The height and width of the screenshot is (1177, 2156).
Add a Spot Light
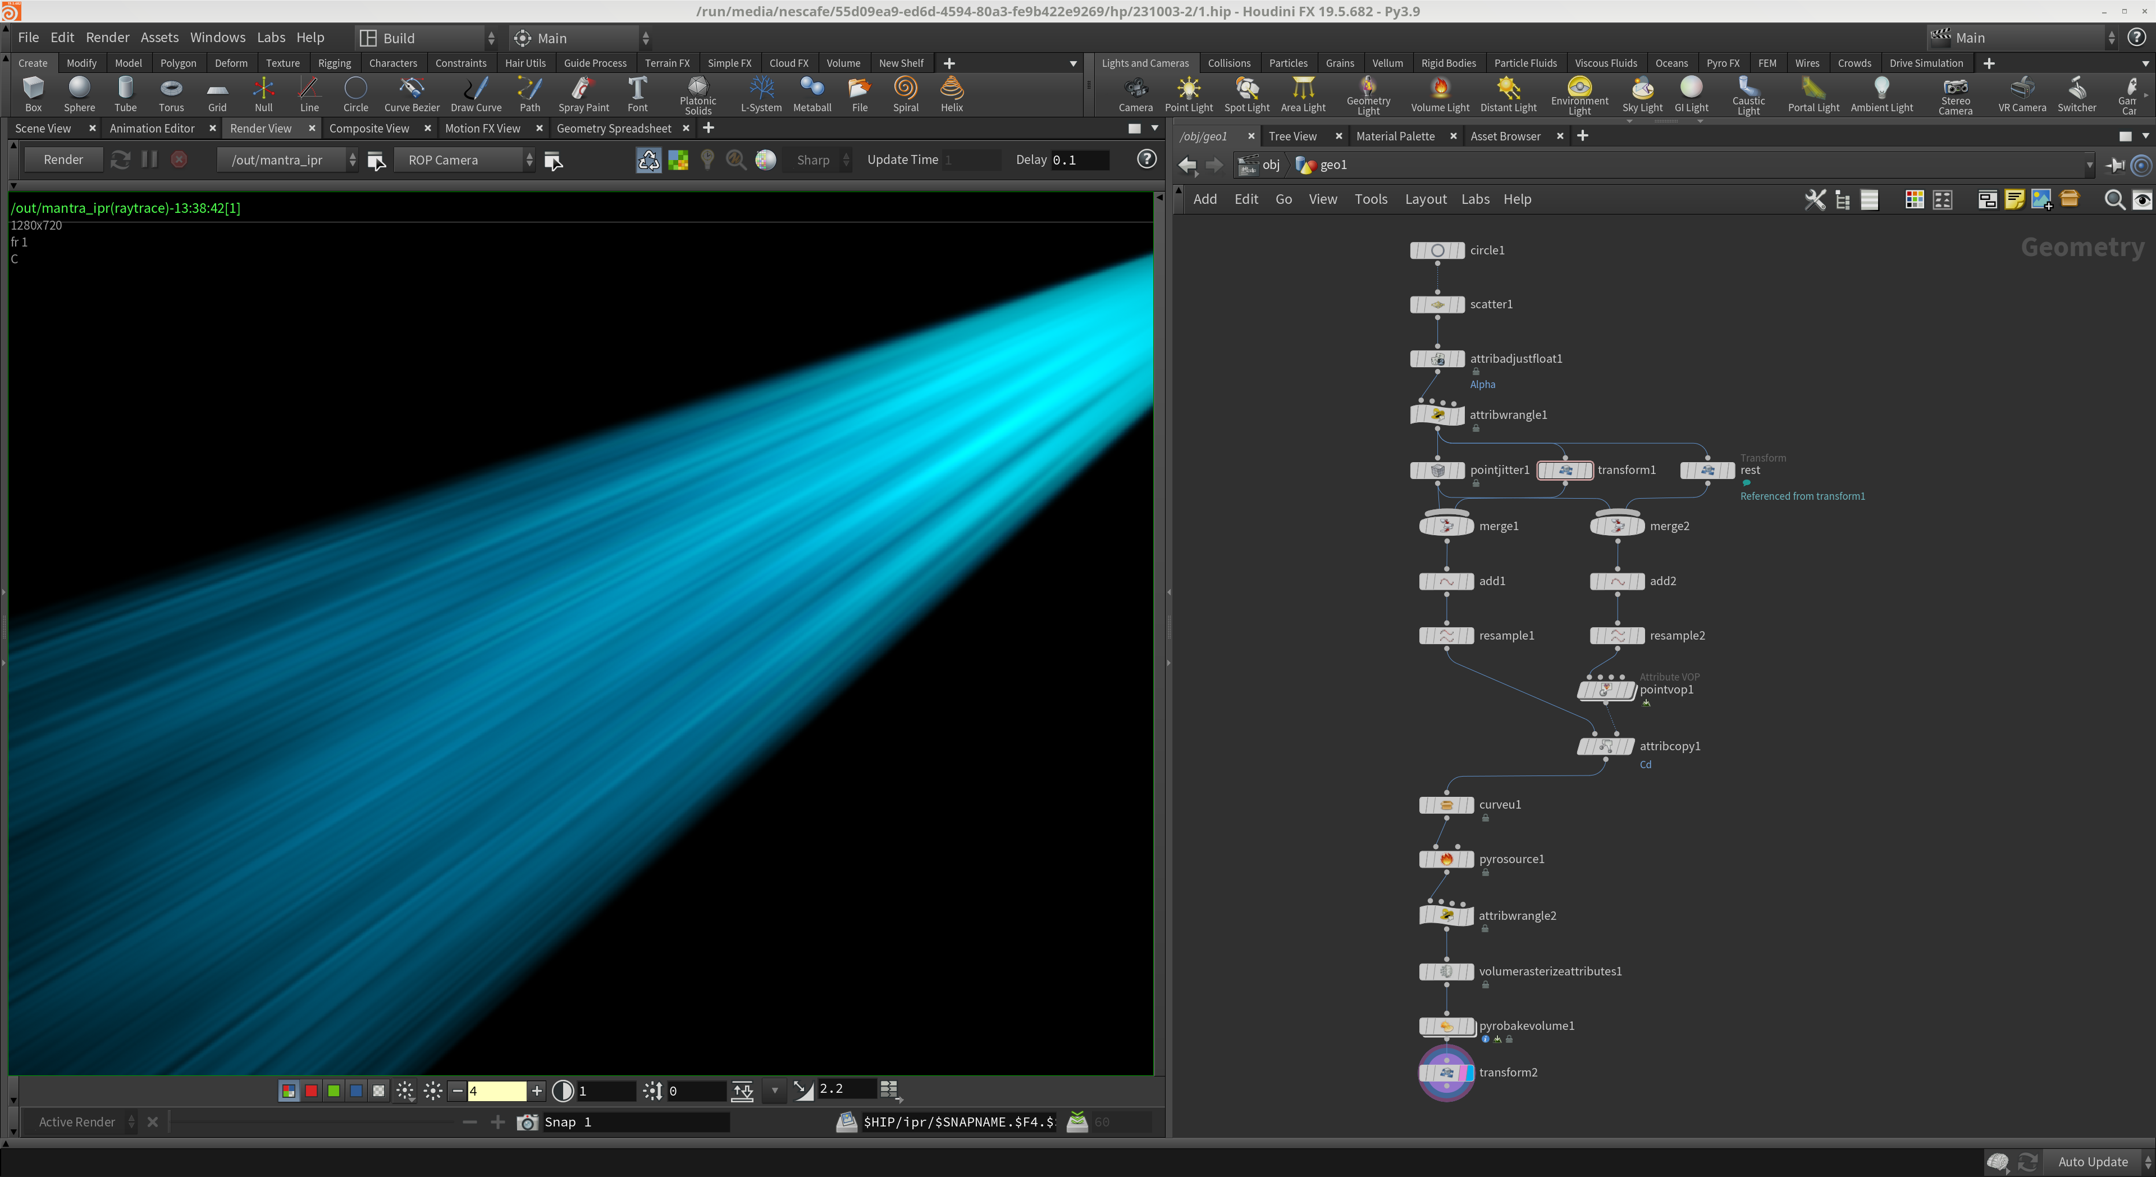[1247, 94]
